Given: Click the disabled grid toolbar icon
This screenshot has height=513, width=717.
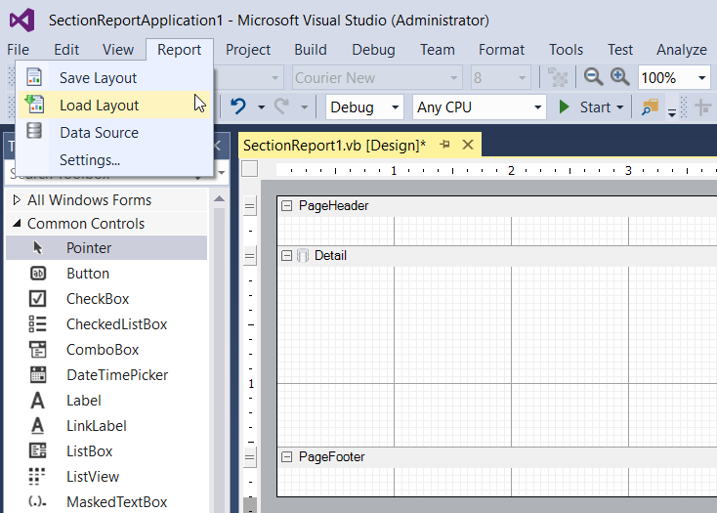Looking at the screenshot, I should (x=558, y=77).
